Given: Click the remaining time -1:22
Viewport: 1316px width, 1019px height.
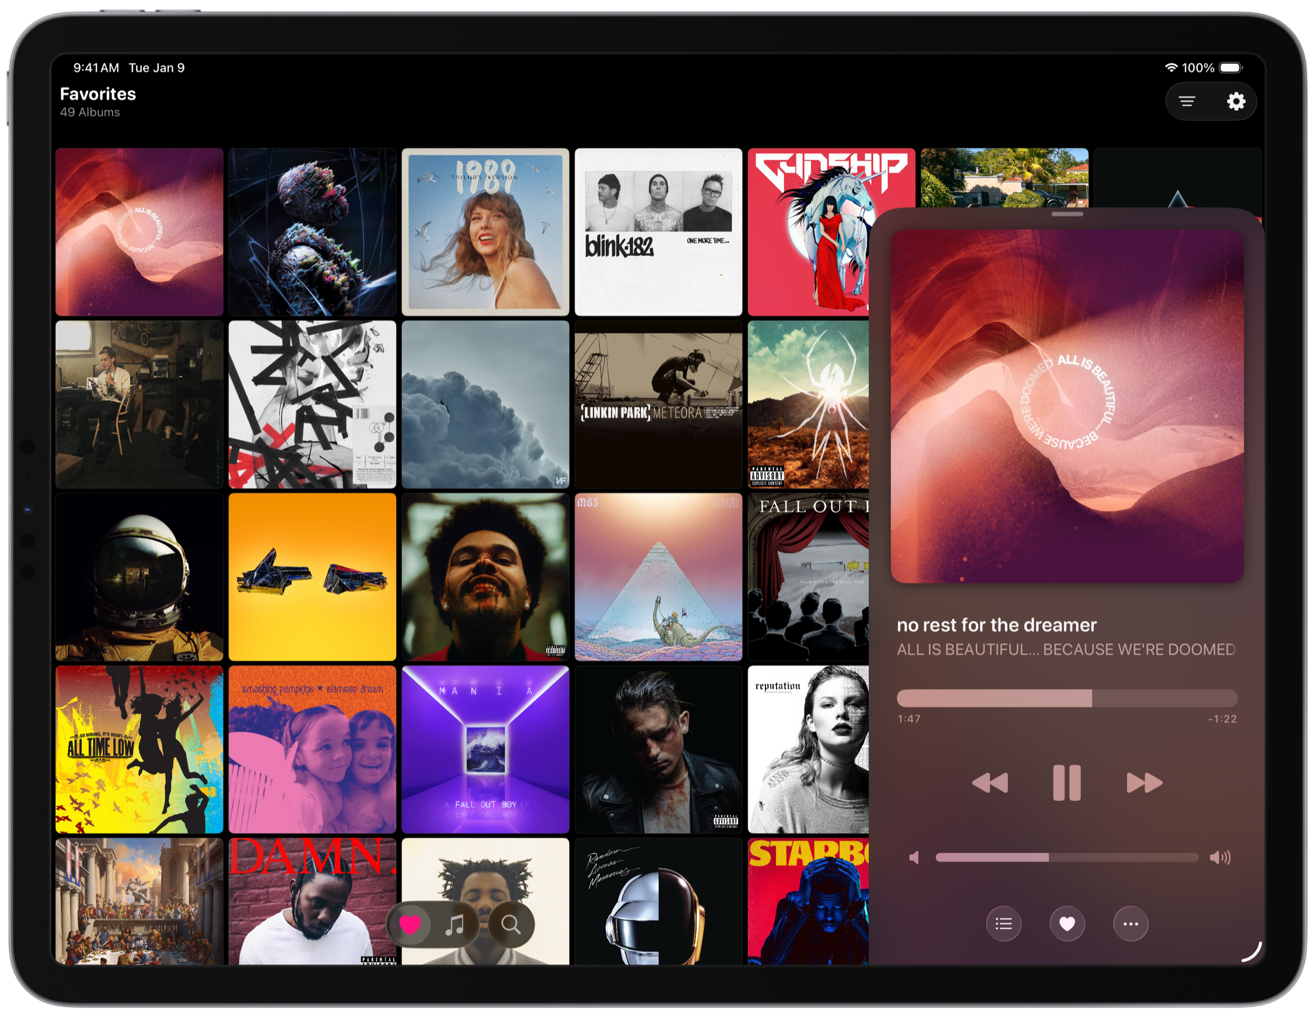Looking at the screenshot, I should 1222,719.
